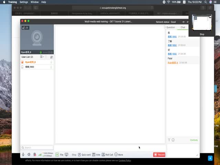Toggle the speaker volume icon
This screenshot has height=165, width=220.
(x=29, y=155)
